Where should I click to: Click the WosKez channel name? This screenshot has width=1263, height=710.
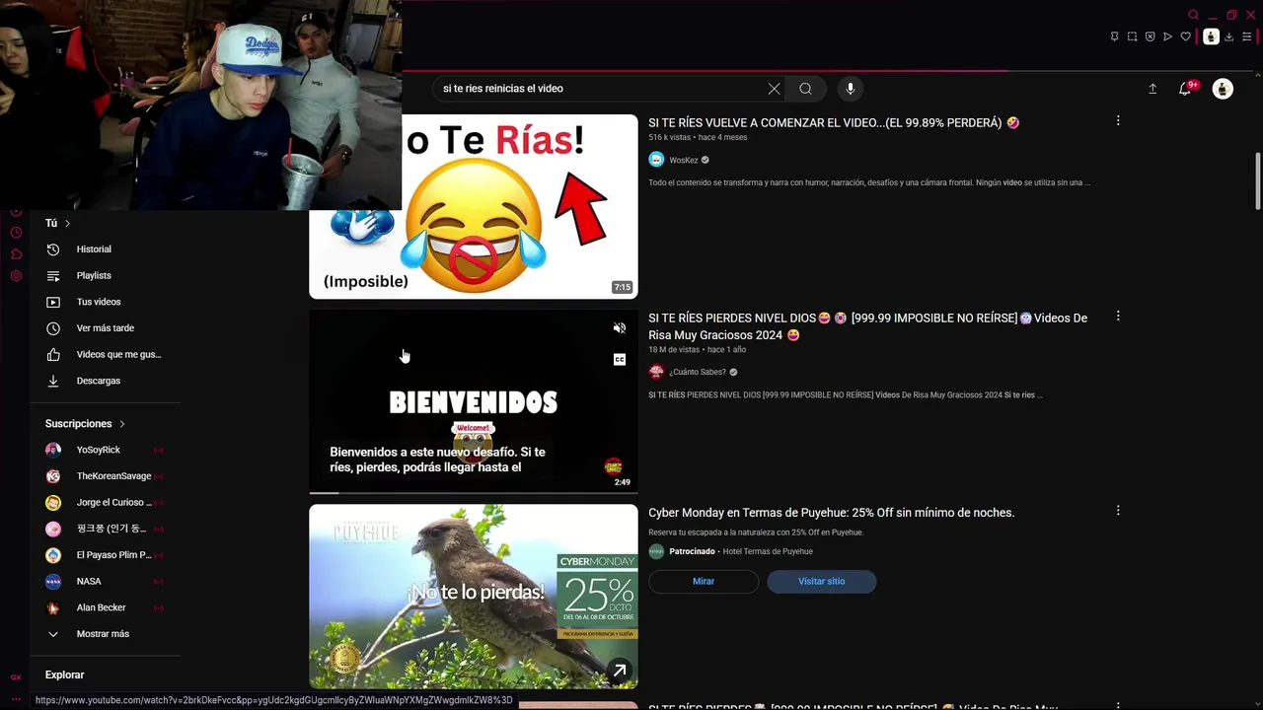point(684,161)
